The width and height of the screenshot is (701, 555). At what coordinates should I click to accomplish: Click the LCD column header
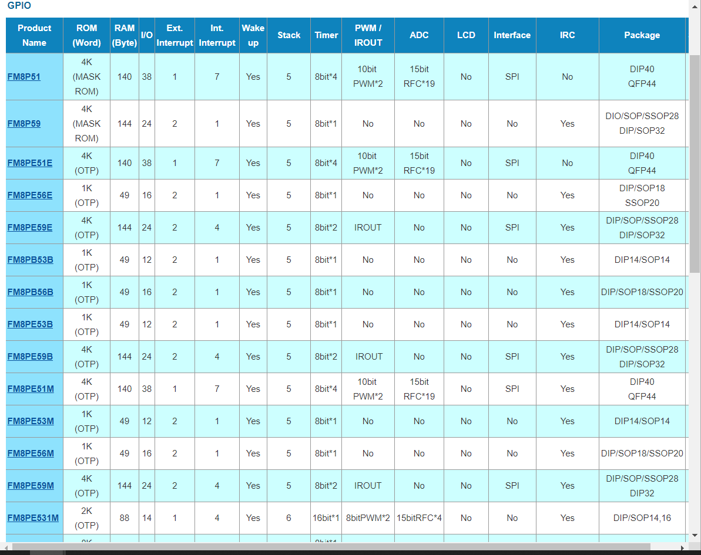(x=466, y=35)
